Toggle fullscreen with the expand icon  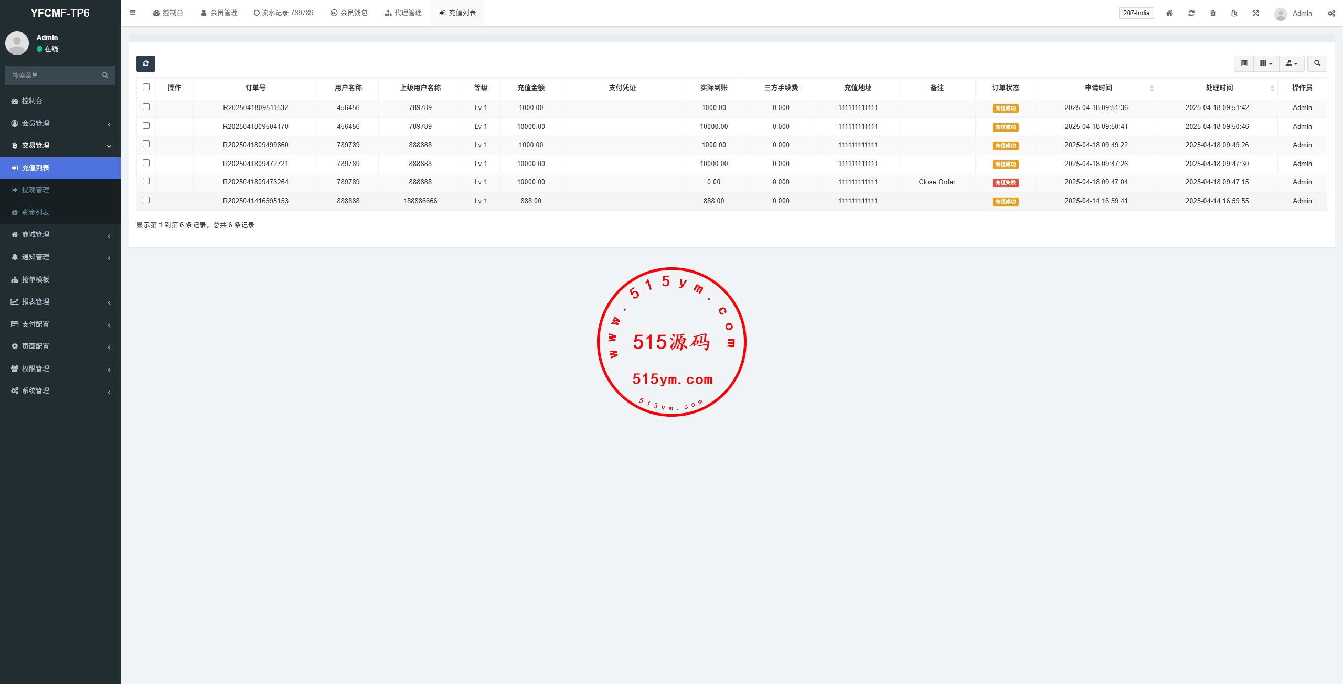(1256, 13)
